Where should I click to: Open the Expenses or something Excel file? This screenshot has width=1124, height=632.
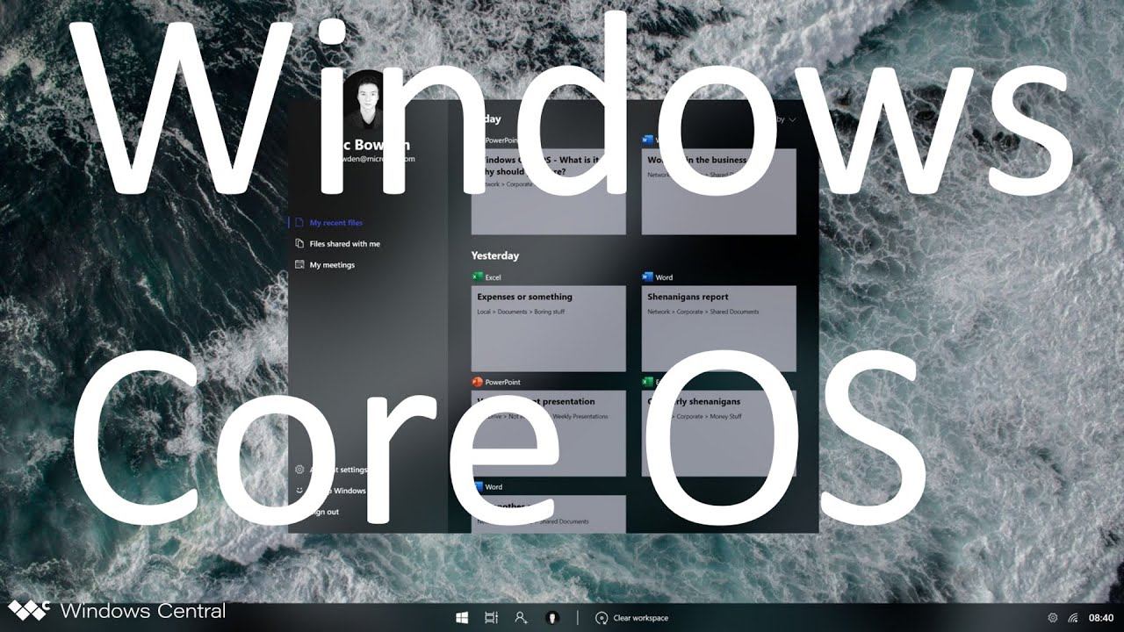pos(549,327)
